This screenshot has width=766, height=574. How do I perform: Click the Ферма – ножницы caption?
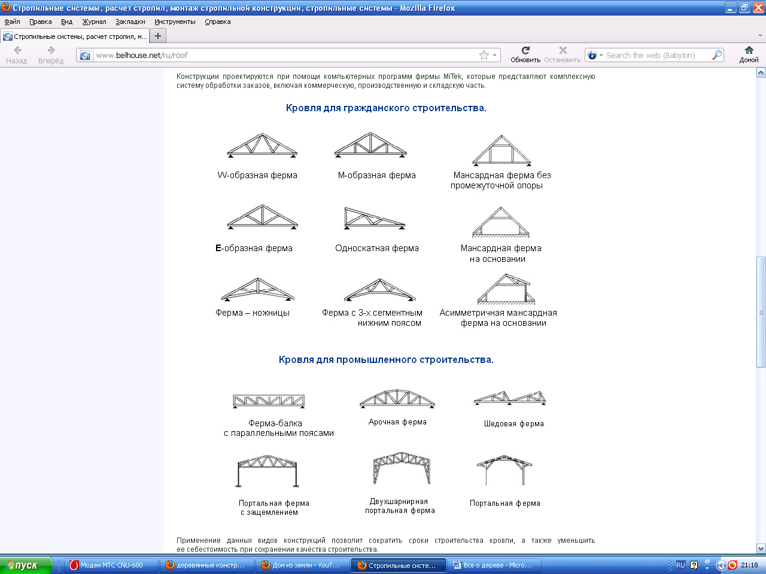click(253, 313)
